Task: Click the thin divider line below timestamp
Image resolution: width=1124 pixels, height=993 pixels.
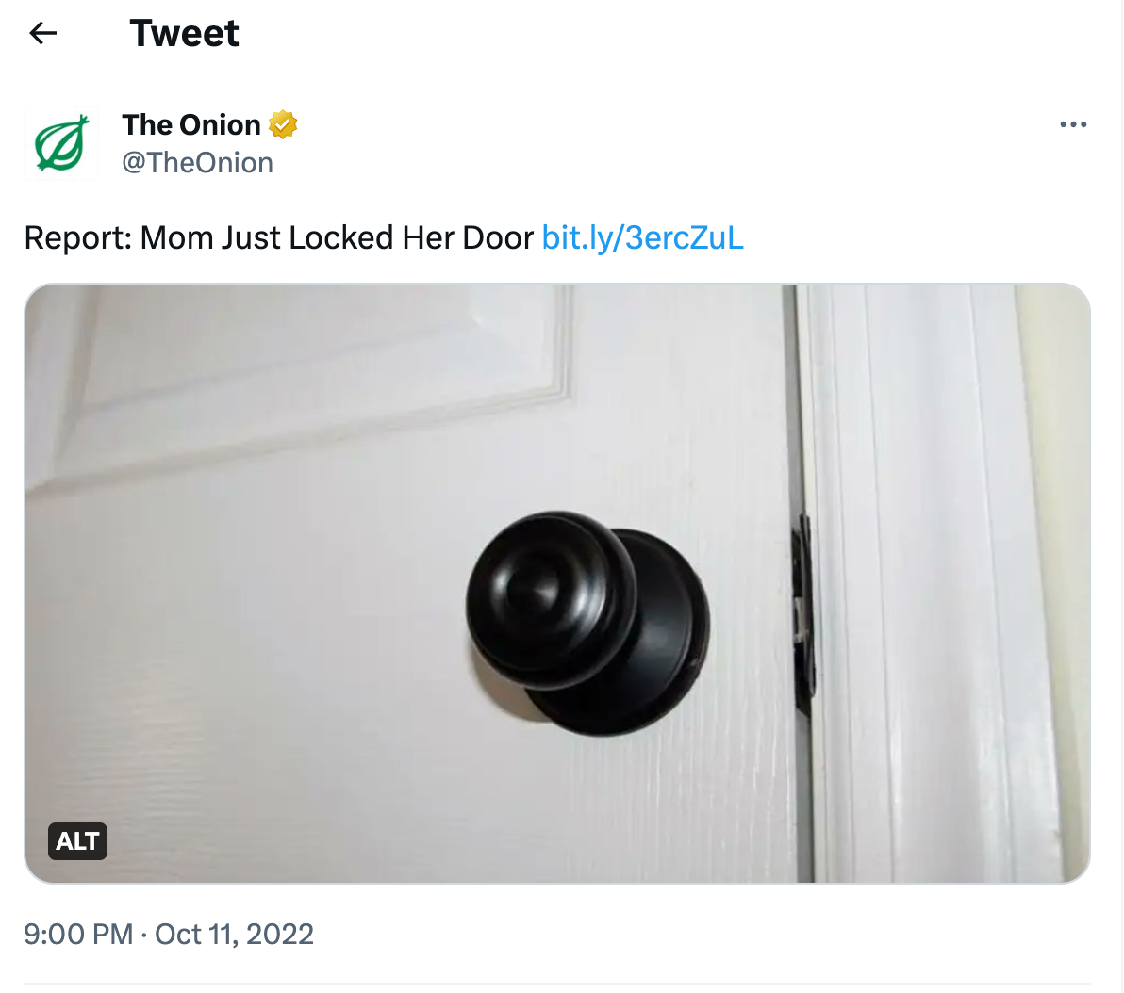Action: pos(557,984)
